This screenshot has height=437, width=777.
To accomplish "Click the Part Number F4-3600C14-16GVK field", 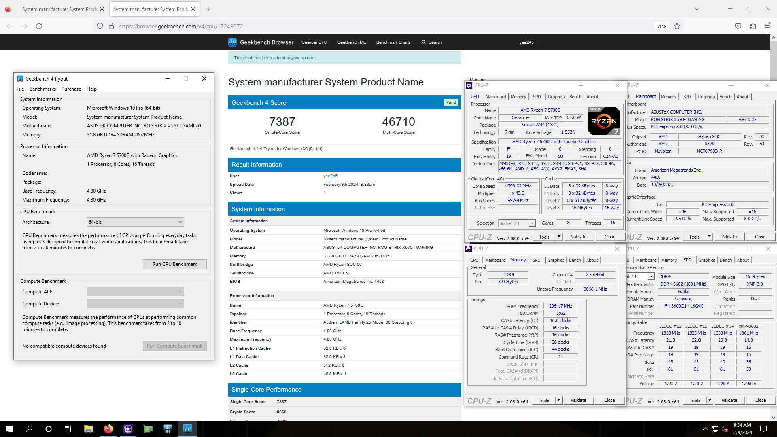I will coord(683,306).
